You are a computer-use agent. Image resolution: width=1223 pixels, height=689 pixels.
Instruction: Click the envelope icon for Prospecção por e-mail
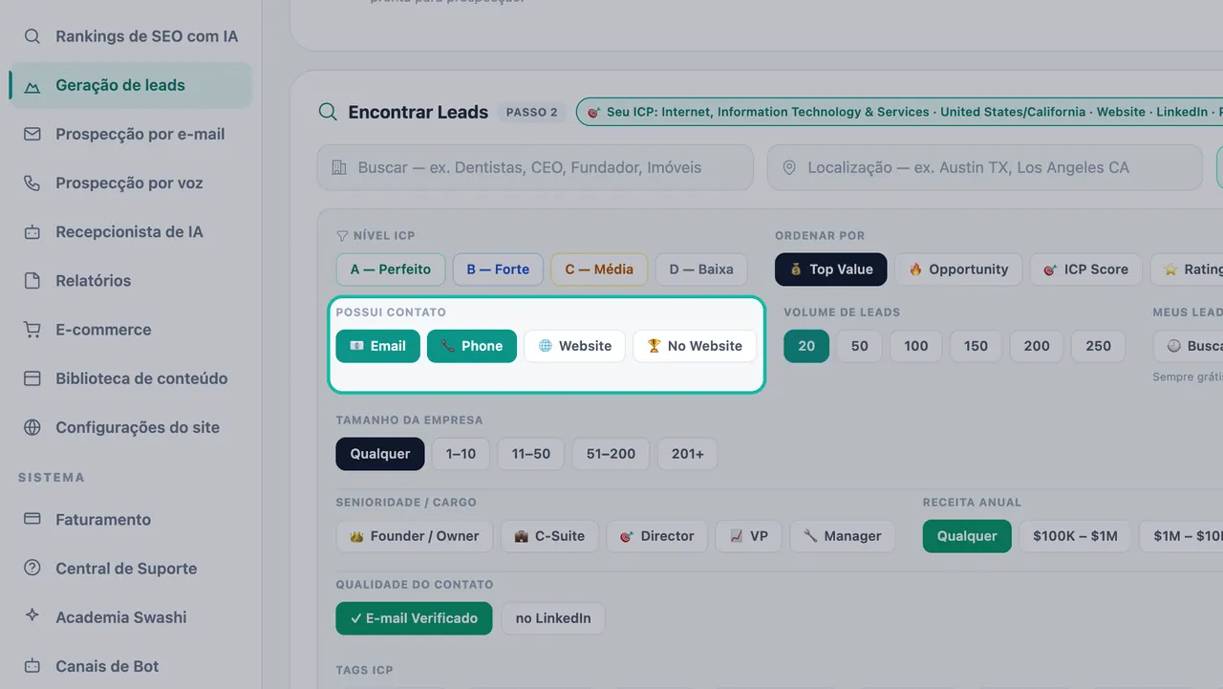pyautogui.click(x=32, y=134)
